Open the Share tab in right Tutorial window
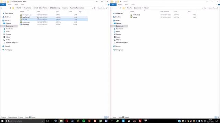 126,5
